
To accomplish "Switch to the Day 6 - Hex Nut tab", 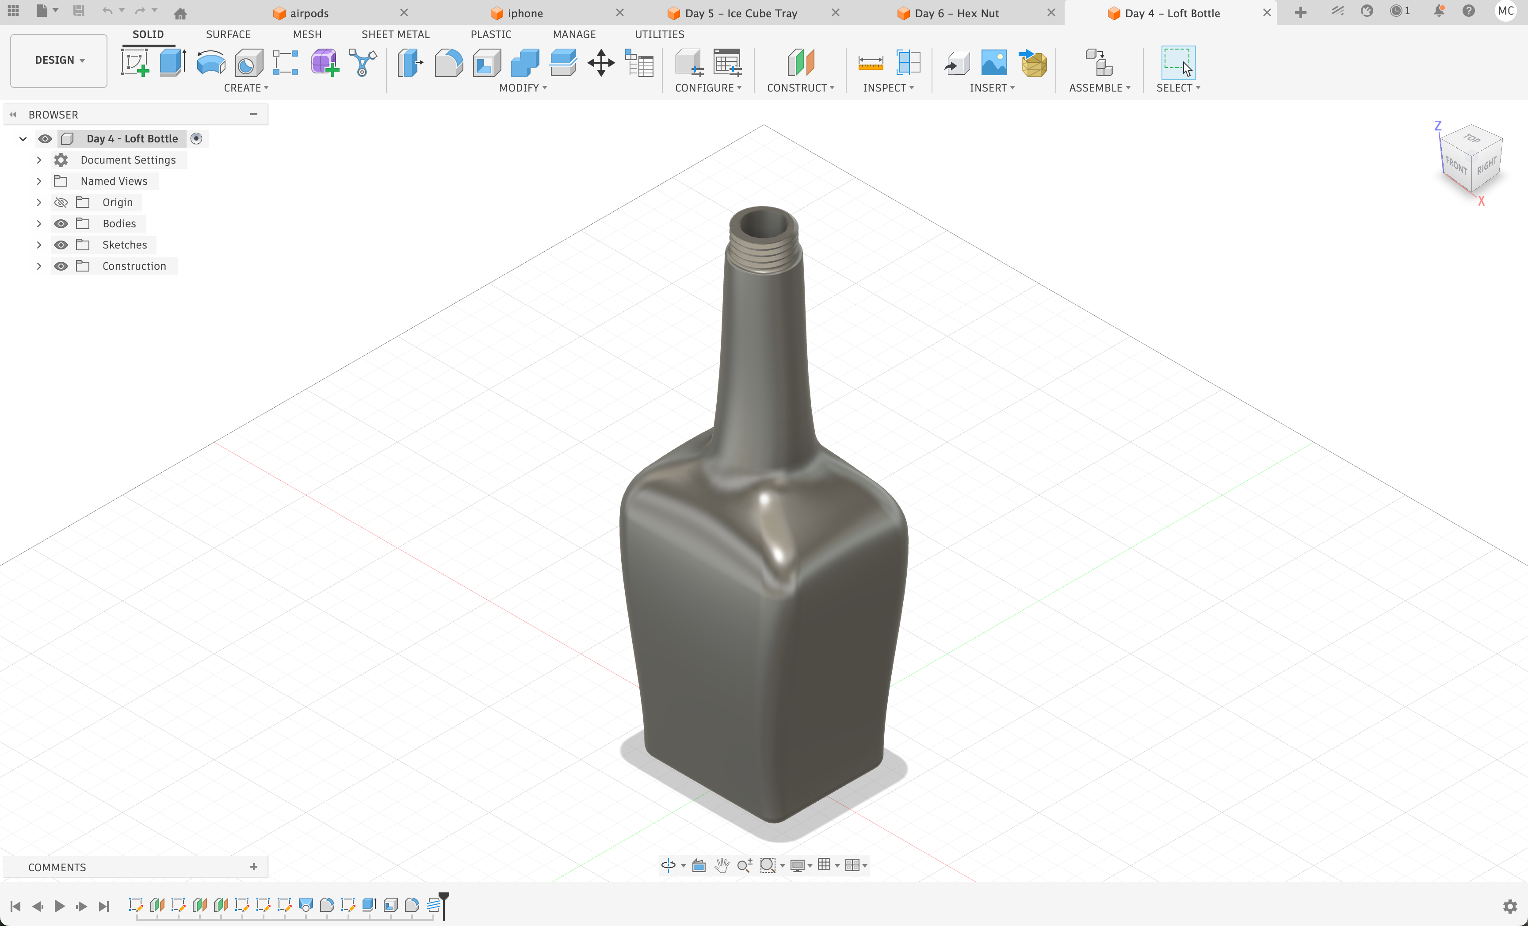I will click(956, 13).
